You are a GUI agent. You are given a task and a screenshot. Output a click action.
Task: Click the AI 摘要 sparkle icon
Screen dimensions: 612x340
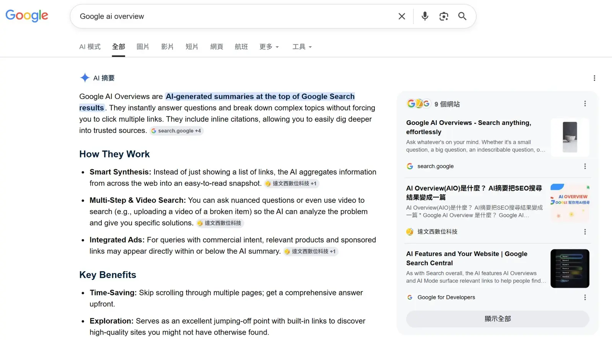click(85, 78)
